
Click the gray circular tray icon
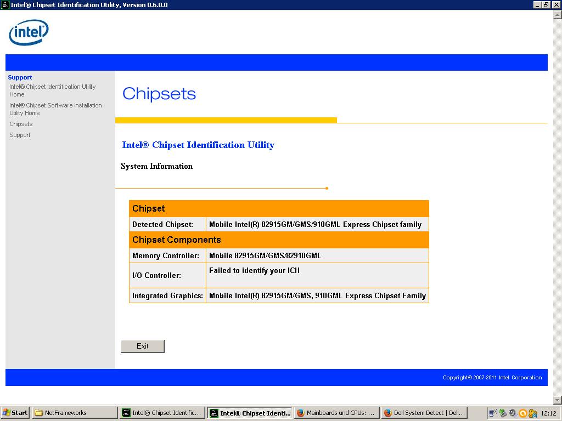(x=513, y=413)
